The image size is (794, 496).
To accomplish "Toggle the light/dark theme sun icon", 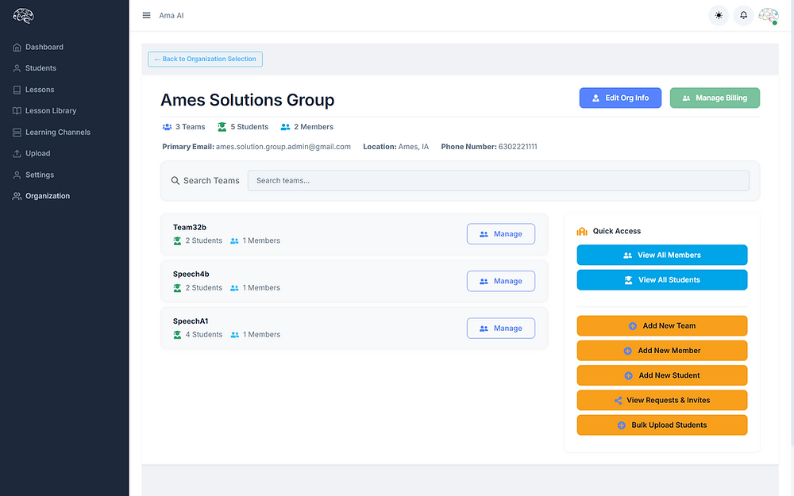I will pos(719,15).
